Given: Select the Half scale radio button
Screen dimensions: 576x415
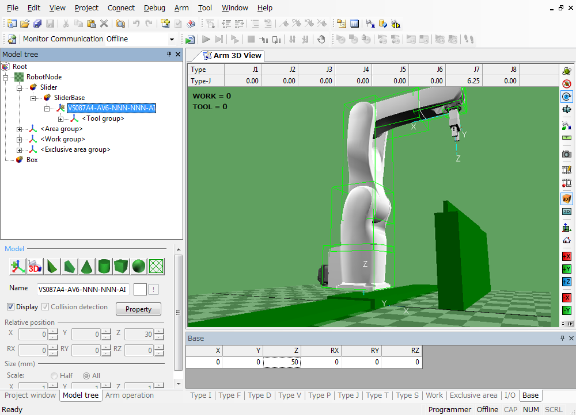Looking at the screenshot, I should click(55, 376).
